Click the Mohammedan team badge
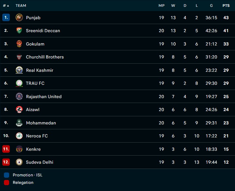Image resolution: width=235 pixels, height=191 pixels. pyautogui.click(x=19, y=123)
